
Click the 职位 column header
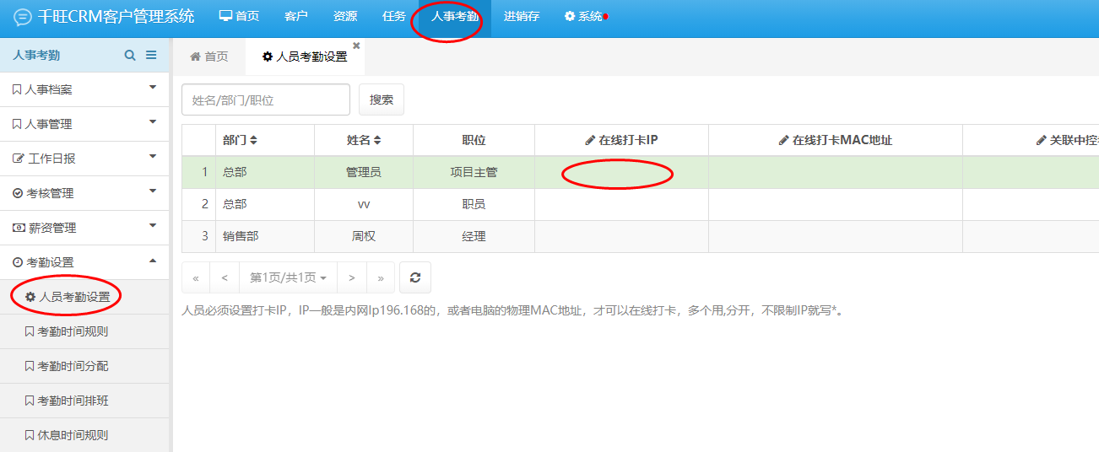pyautogui.click(x=474, y=140)
